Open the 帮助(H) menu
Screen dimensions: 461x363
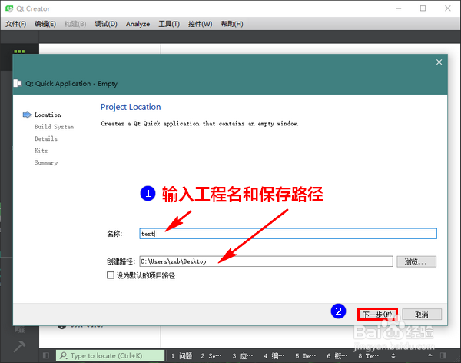pyautogui.click(x=232, y=24)
